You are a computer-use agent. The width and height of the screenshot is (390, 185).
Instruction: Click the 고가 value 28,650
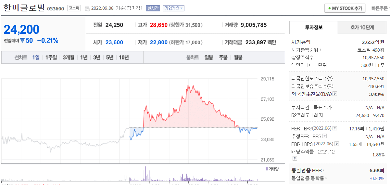pyautogui.click(x=158, y=25)
